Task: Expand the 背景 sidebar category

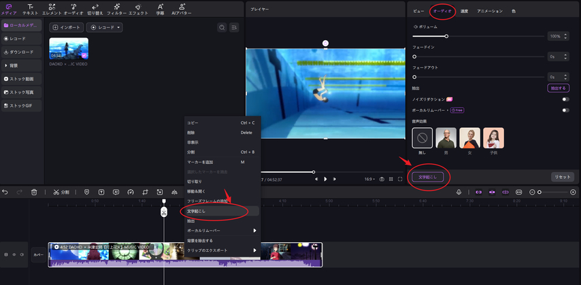Action: point(21,65)
